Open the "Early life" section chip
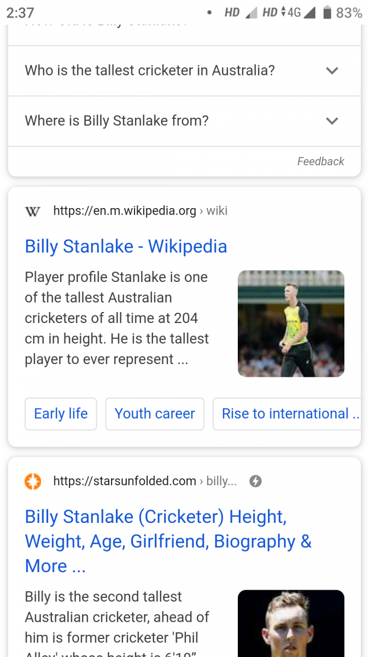The image size is (369, 657). tap(61, 414)
